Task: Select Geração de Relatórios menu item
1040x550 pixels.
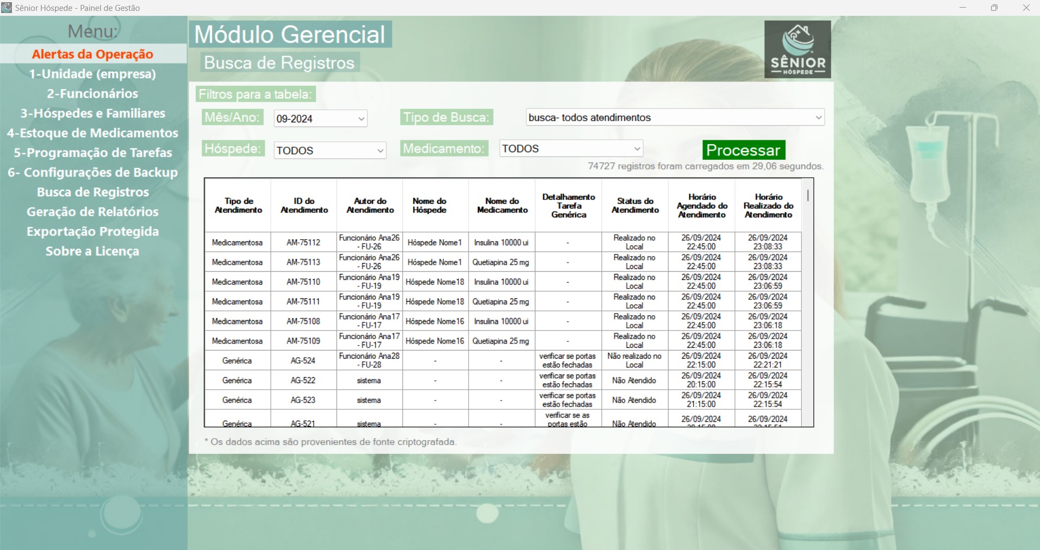Action: pyautogui.click(x=92, y=211)
